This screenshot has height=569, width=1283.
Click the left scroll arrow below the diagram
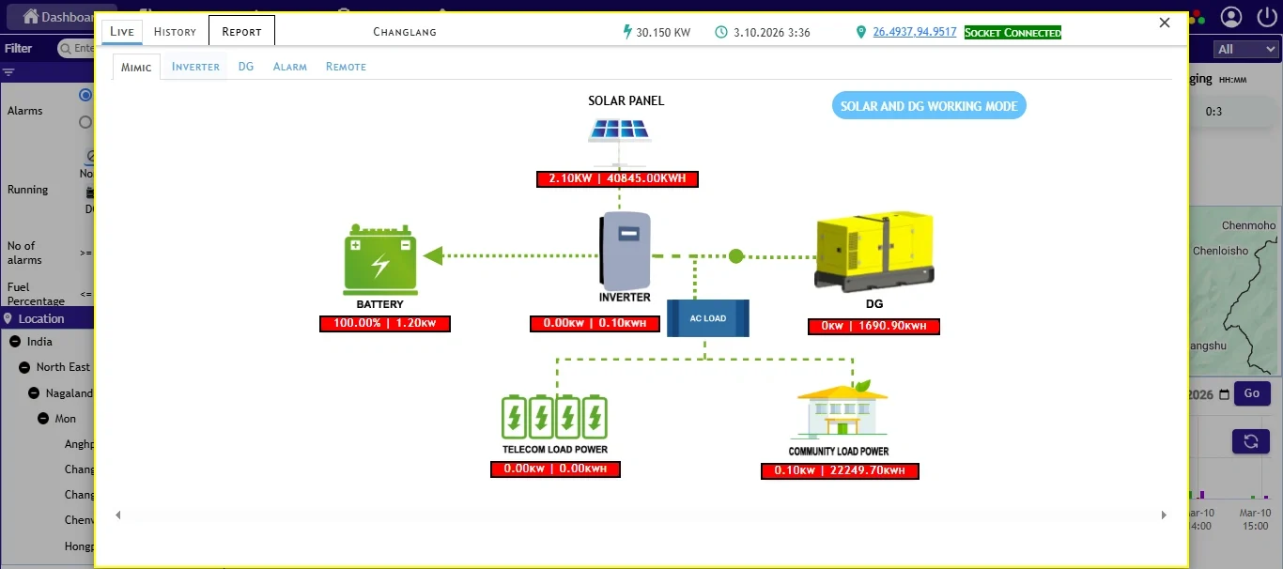pos(117,515)
